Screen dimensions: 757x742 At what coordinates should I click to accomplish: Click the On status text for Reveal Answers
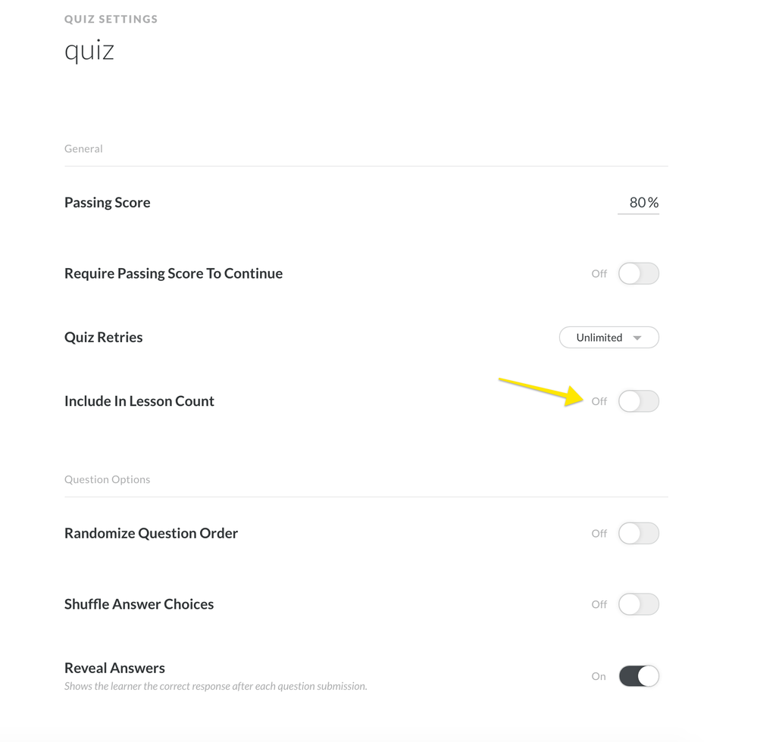(599, 676)
